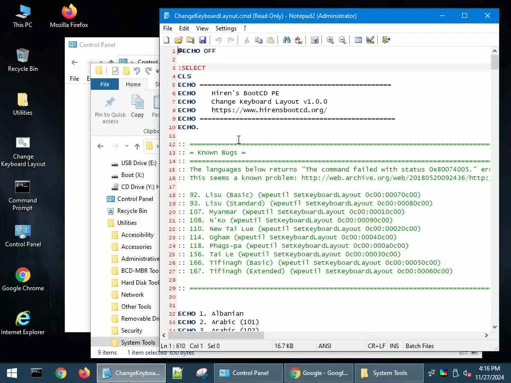Open the syntax scheme selection icon
The image size is (511, 383).
[x=358, y=40]
